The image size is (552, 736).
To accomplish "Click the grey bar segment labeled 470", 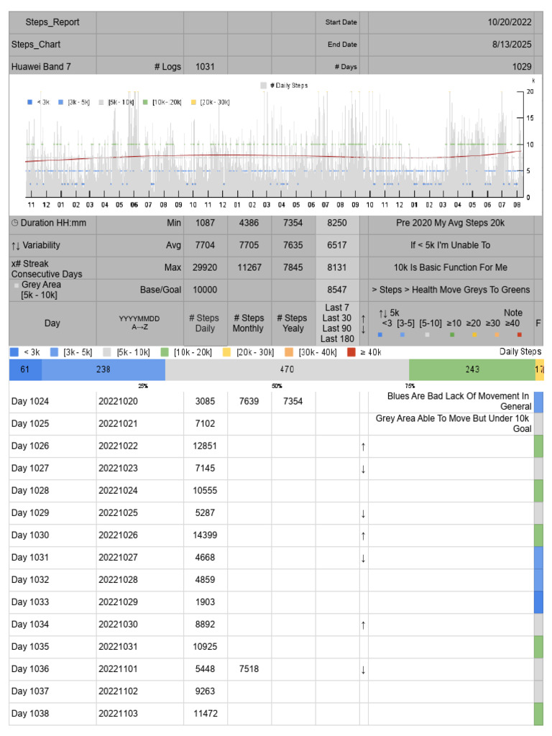I will pos(287,370).
